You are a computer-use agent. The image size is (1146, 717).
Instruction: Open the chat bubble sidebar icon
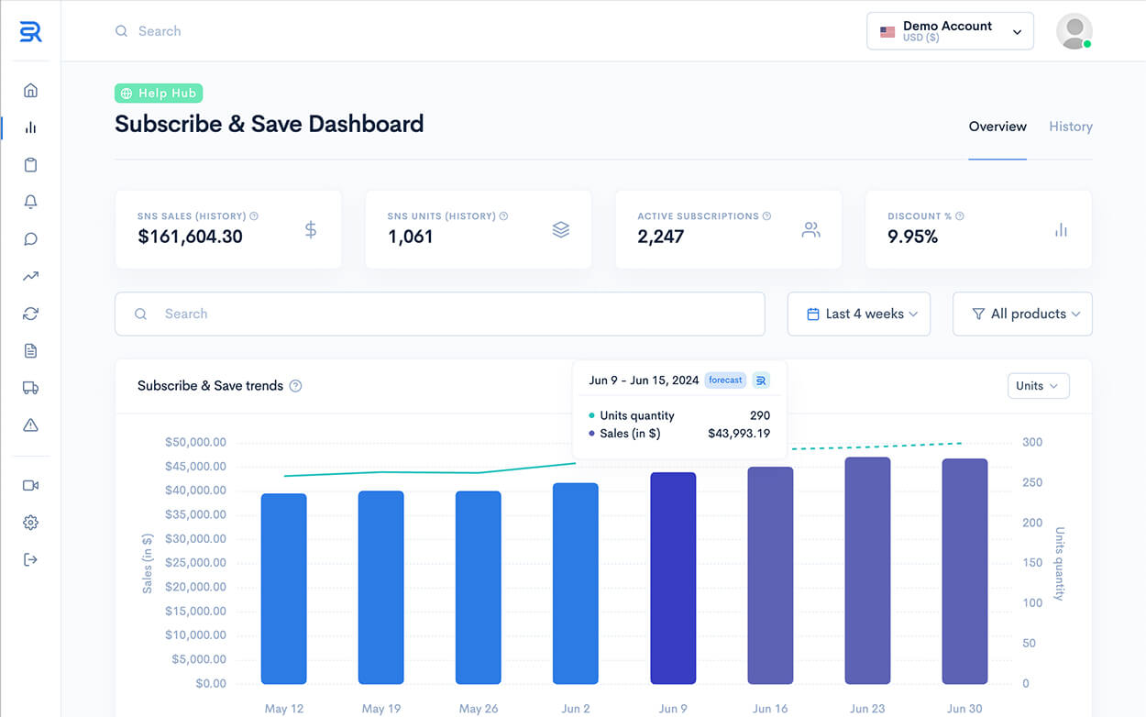(x=30, y=239)
